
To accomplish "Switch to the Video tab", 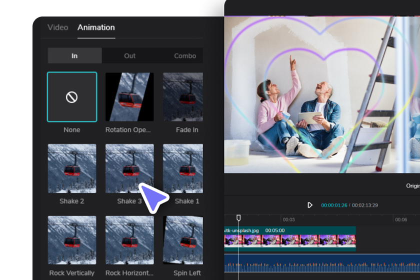I will [57, 27].
